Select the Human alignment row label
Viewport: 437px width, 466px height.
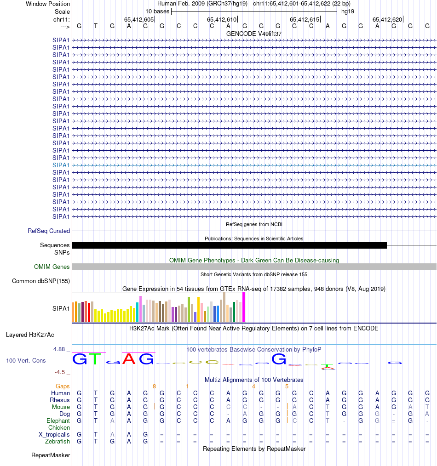point(60,393)
